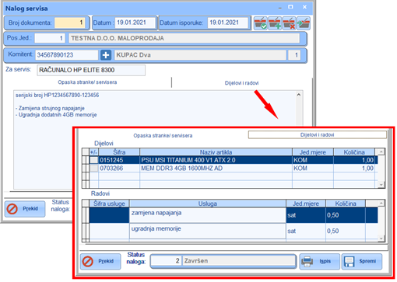Viewport: 397px width, 282px height.
Task: Maximize the Nalog servisa window
Action: (290, 7)
